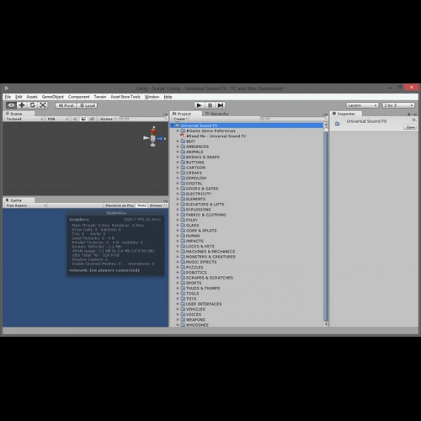Open the Edit menu
Screen dimensions: 421x421
tap(19, 97)
